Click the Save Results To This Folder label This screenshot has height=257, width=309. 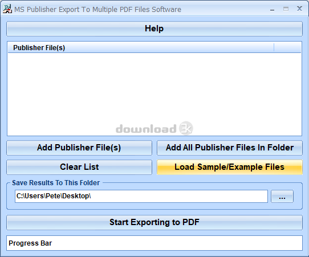pyautogui.click(x=56, y=183)
